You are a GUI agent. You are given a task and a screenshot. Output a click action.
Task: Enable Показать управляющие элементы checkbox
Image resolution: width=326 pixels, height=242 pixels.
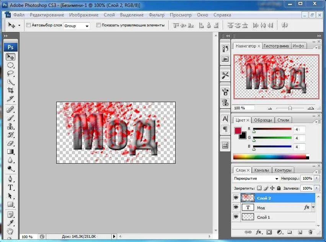click(98, 25)
